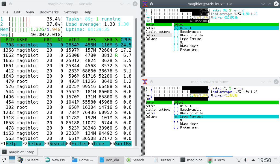Select Columns in top XTerm setup list
Image resolution: width=280 pixels, height=164 pixels.
click(151, 39)
